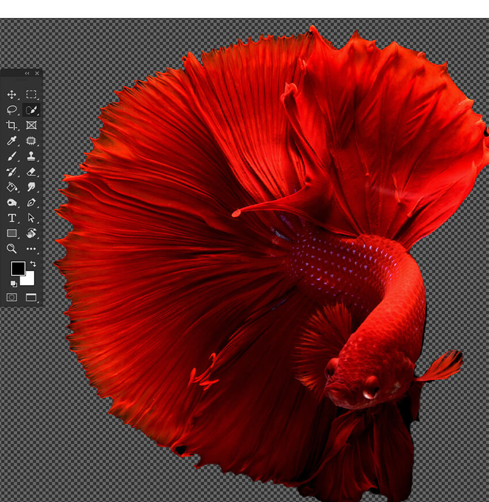This screenshot has width=489, height=502.
Task: Select the Zoom magnifier tool
Action: (x=12, y=248)
